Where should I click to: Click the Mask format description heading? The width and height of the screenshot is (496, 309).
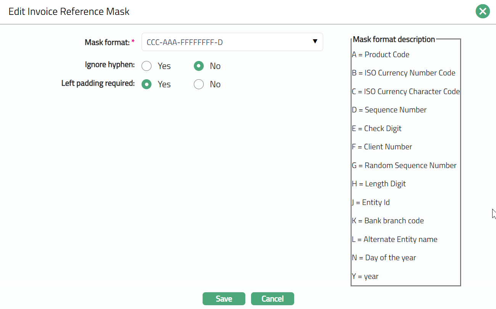point(394,39)
